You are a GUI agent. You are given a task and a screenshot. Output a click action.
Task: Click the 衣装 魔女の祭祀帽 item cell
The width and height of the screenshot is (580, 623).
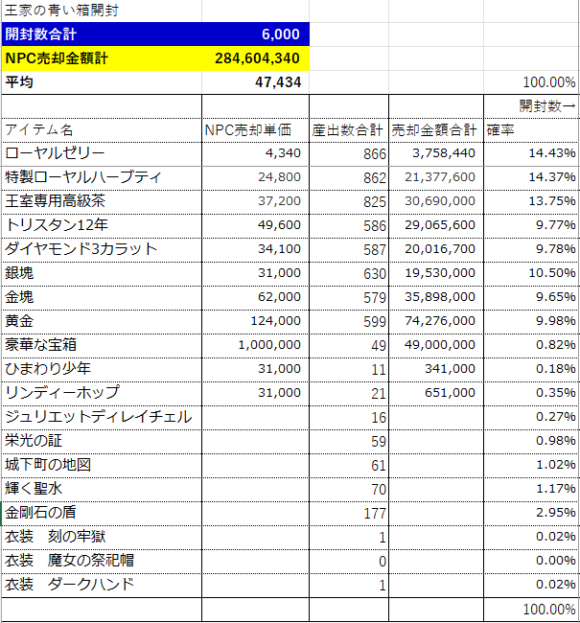(101, 561)
